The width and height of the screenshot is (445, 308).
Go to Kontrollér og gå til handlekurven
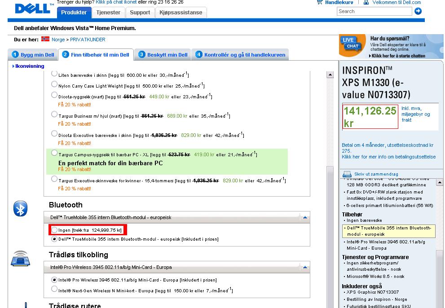click(240, 54)
